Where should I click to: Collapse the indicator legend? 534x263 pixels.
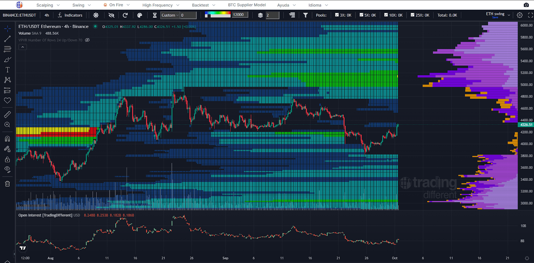click(x=23, y=47)
